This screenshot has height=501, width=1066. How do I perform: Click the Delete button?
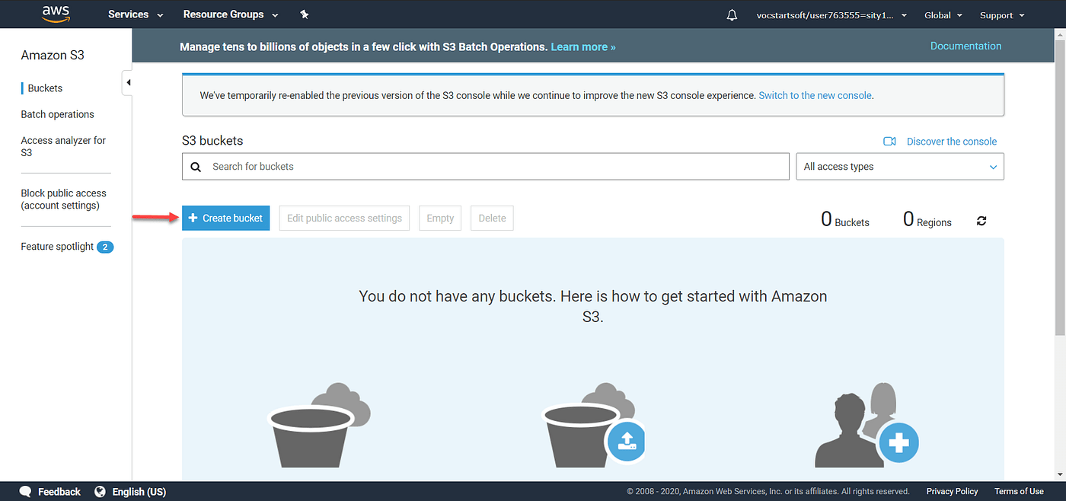pyautogui.click(x=492, y=218)
